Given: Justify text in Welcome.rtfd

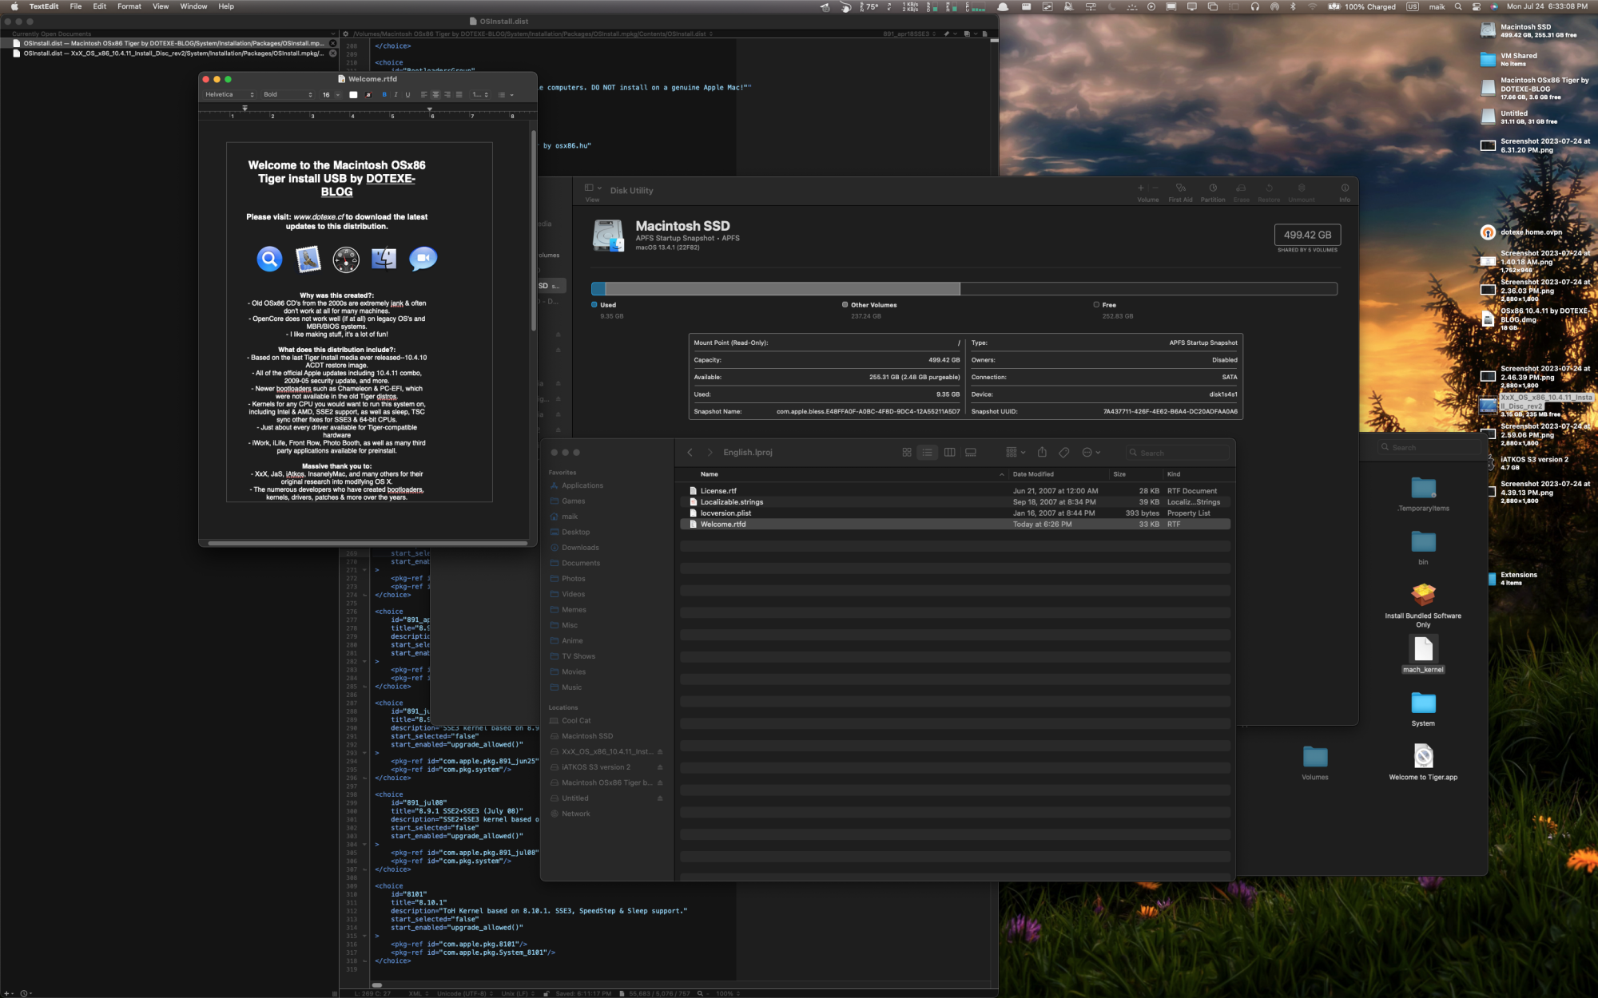Looking at the screenshot, I should [x=459, y=94].
